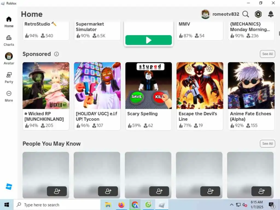Click the Wicked RP [MUNCHKINLAND] title
This screenshot has height=210, width=280.
coord(44,116)
